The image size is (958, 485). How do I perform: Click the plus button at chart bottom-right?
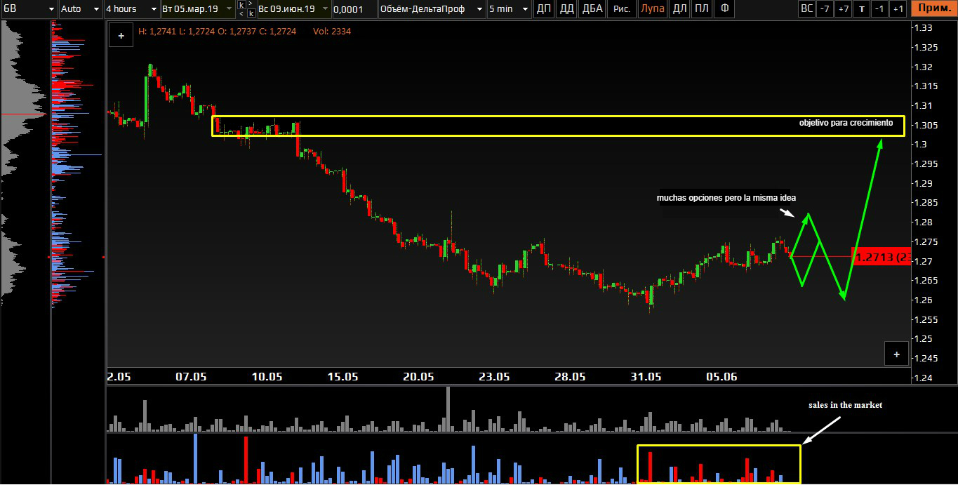(896, 354)
